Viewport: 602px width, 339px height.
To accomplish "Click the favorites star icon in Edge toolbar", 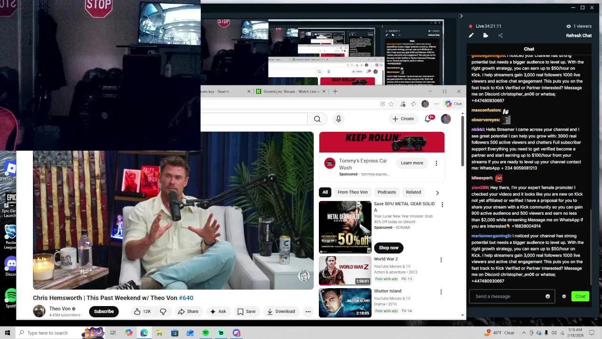I will click(x=391, y=104).
